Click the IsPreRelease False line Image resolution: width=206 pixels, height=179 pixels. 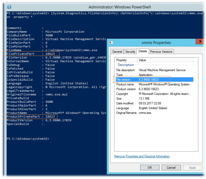pyautogui.click(x=31, y=76)
